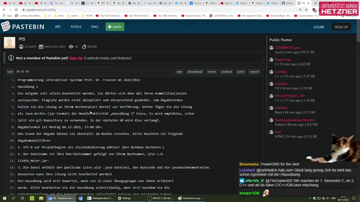This screenshot has width=360, height=202.
Task: Open TOOLS in Pastebin navigation
Action: click(x=76, y=27)
